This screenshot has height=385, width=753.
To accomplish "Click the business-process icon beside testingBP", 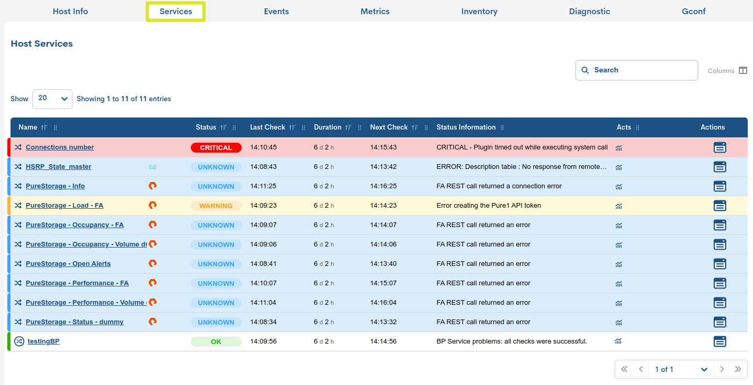I will click(19, 341).
